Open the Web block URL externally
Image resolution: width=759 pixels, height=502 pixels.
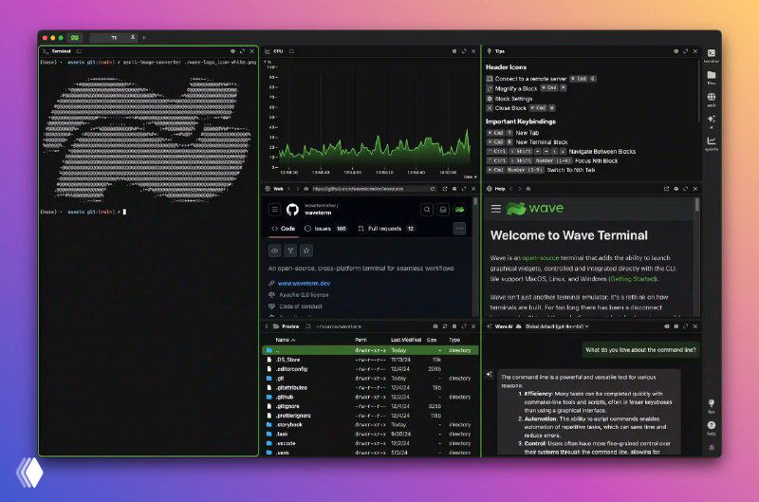(x=444, y=189)
